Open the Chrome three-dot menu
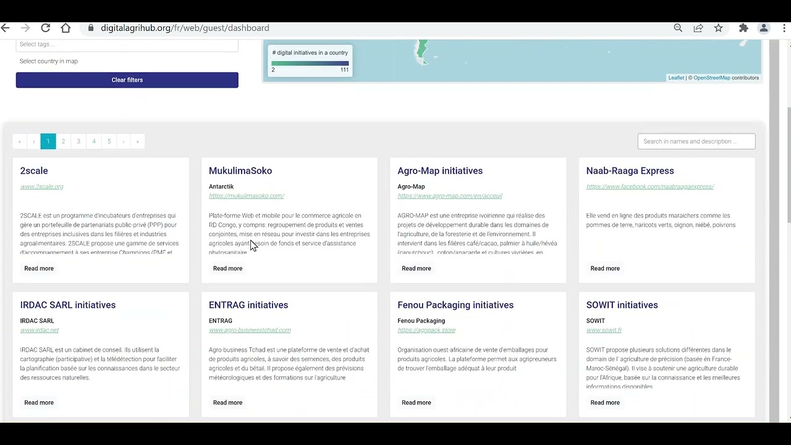791x445 pixels. pyautogui.click(x=784, y=28)
